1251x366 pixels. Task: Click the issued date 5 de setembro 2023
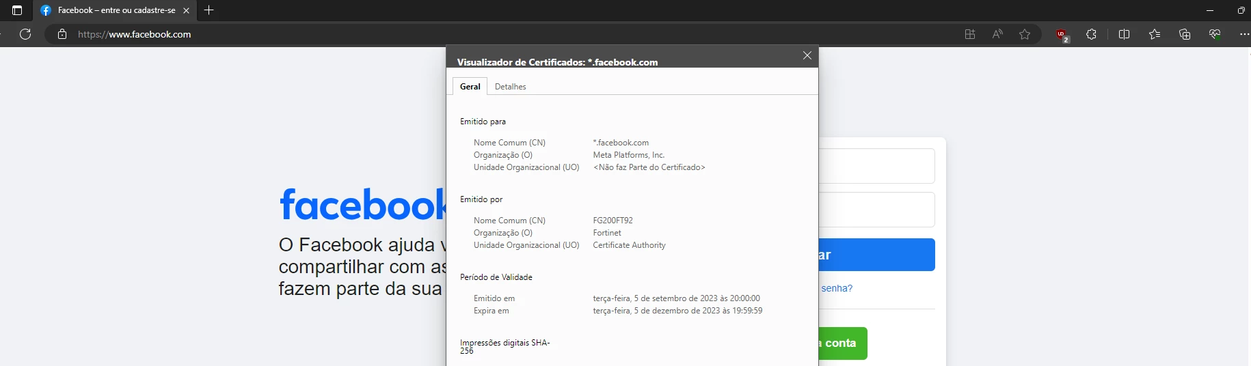(676, 298)
